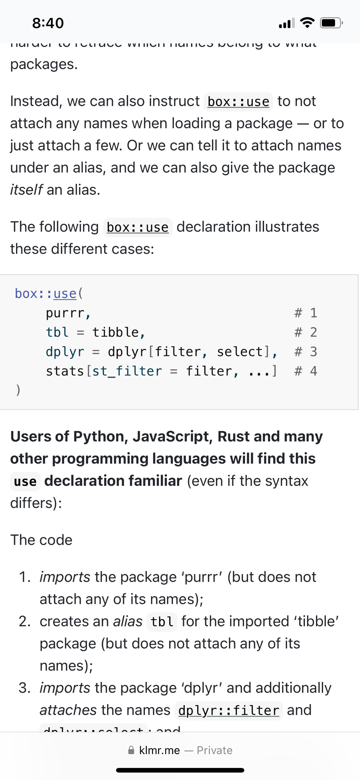Image resolution: width=360 pixels, height=780 pixels.
Task: Open the dplyr::filter link
Action: pyautogui.click(x=229, y=711)
